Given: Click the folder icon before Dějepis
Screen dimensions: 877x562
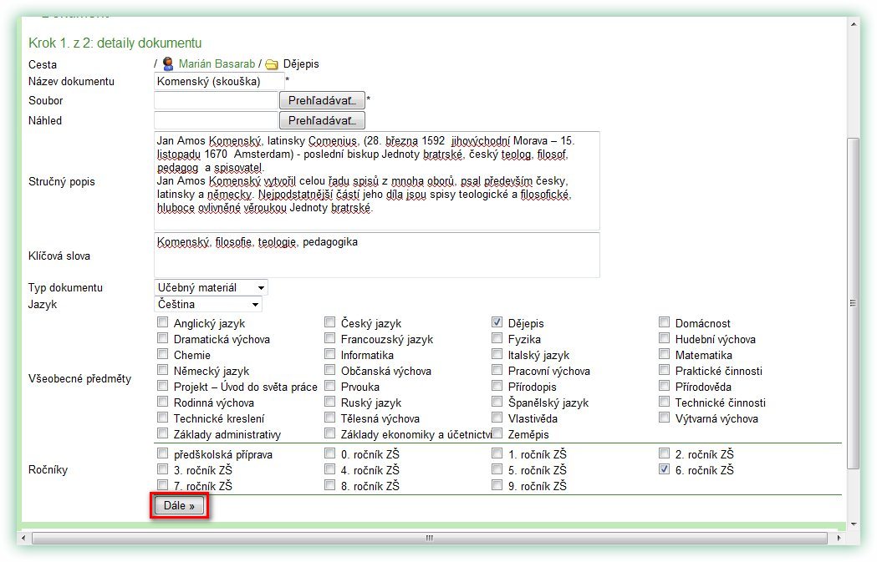Looking at the screenshot, I should tap(272, 64).
